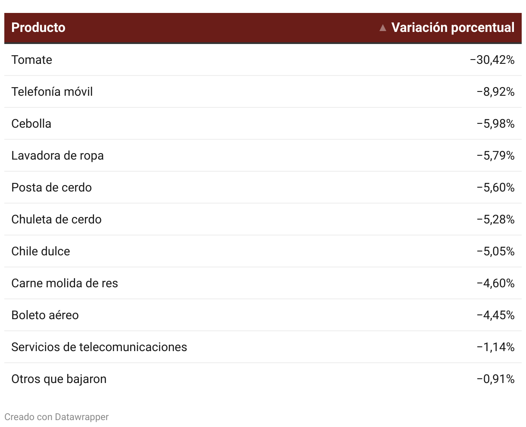Viewport: 526px width, 427px height.
Task: Select the Posta de cerdo row
Action: [263, 188]
